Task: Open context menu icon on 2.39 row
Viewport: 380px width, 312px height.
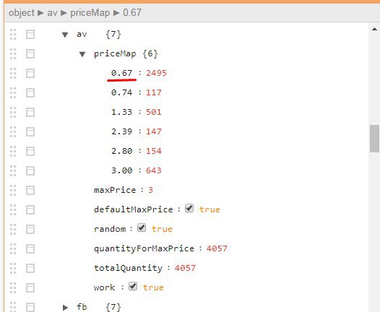Action: click(x=30, y=131)
